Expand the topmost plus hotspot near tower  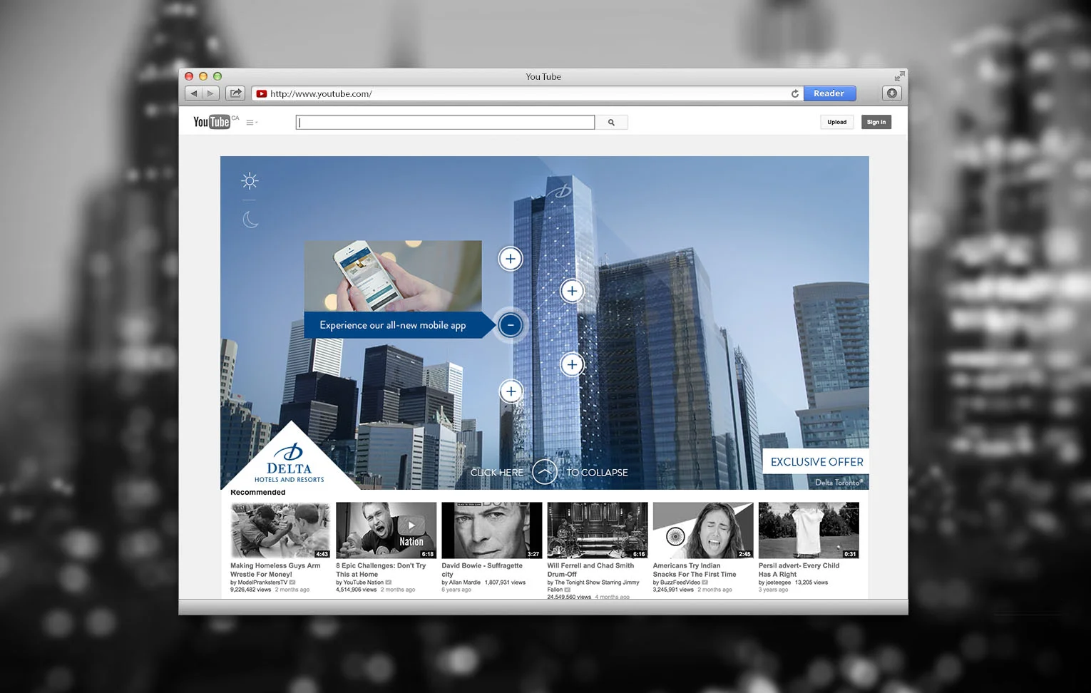pos(511,259)
